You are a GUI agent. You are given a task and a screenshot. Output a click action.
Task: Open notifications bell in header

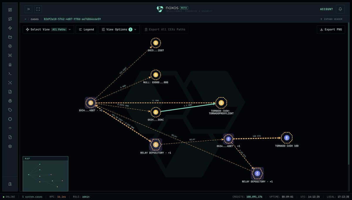340,9
